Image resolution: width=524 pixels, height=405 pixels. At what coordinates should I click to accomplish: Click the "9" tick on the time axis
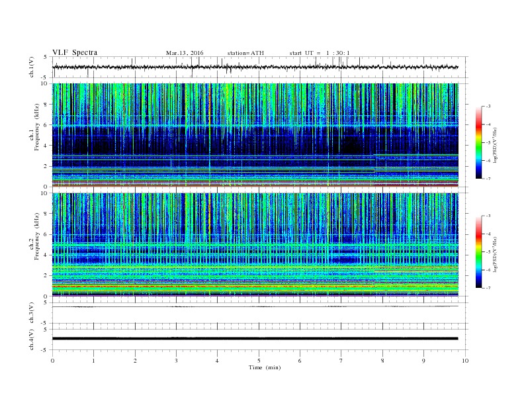pyautogui.click(x=423, y=361)
